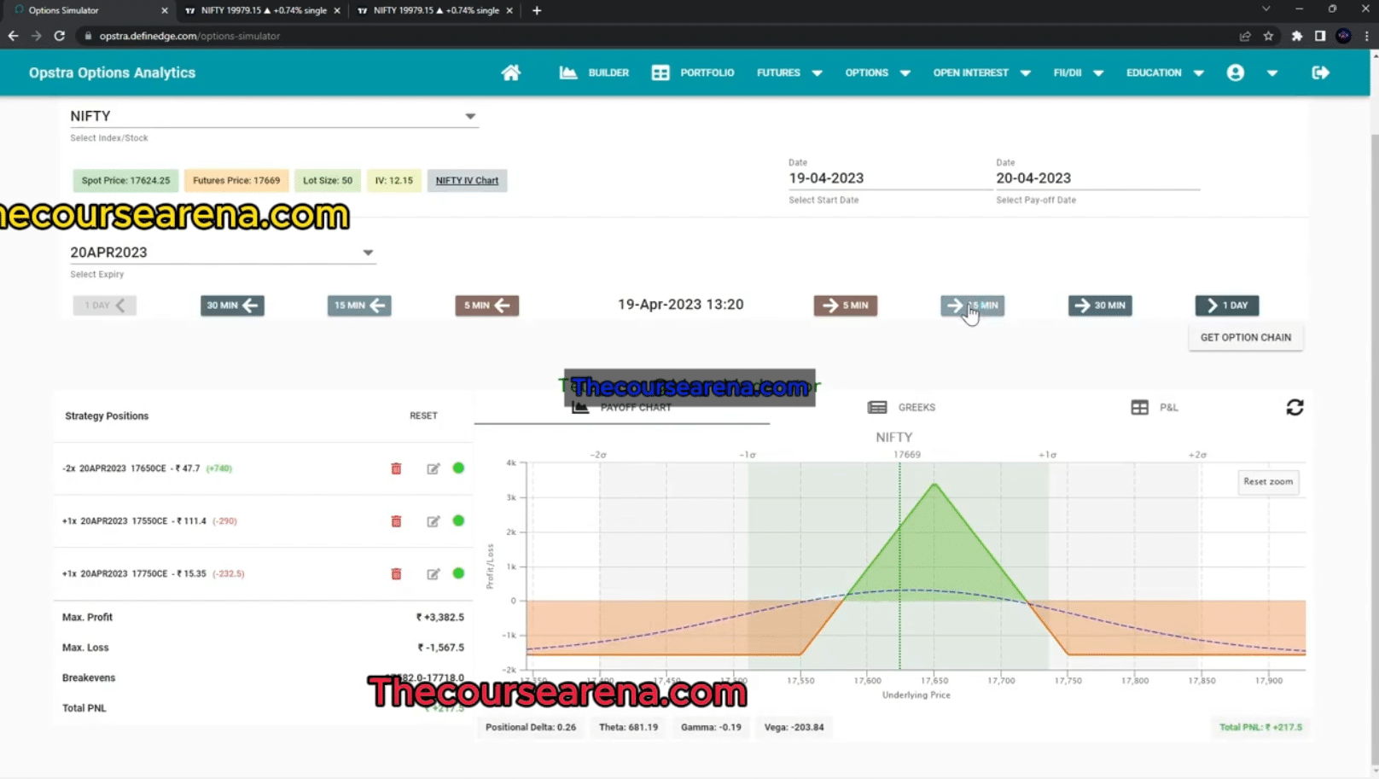Screen dimensions: 1379x779
Task: Click the Get Option Chain button
Action: tap(1245, 337)
